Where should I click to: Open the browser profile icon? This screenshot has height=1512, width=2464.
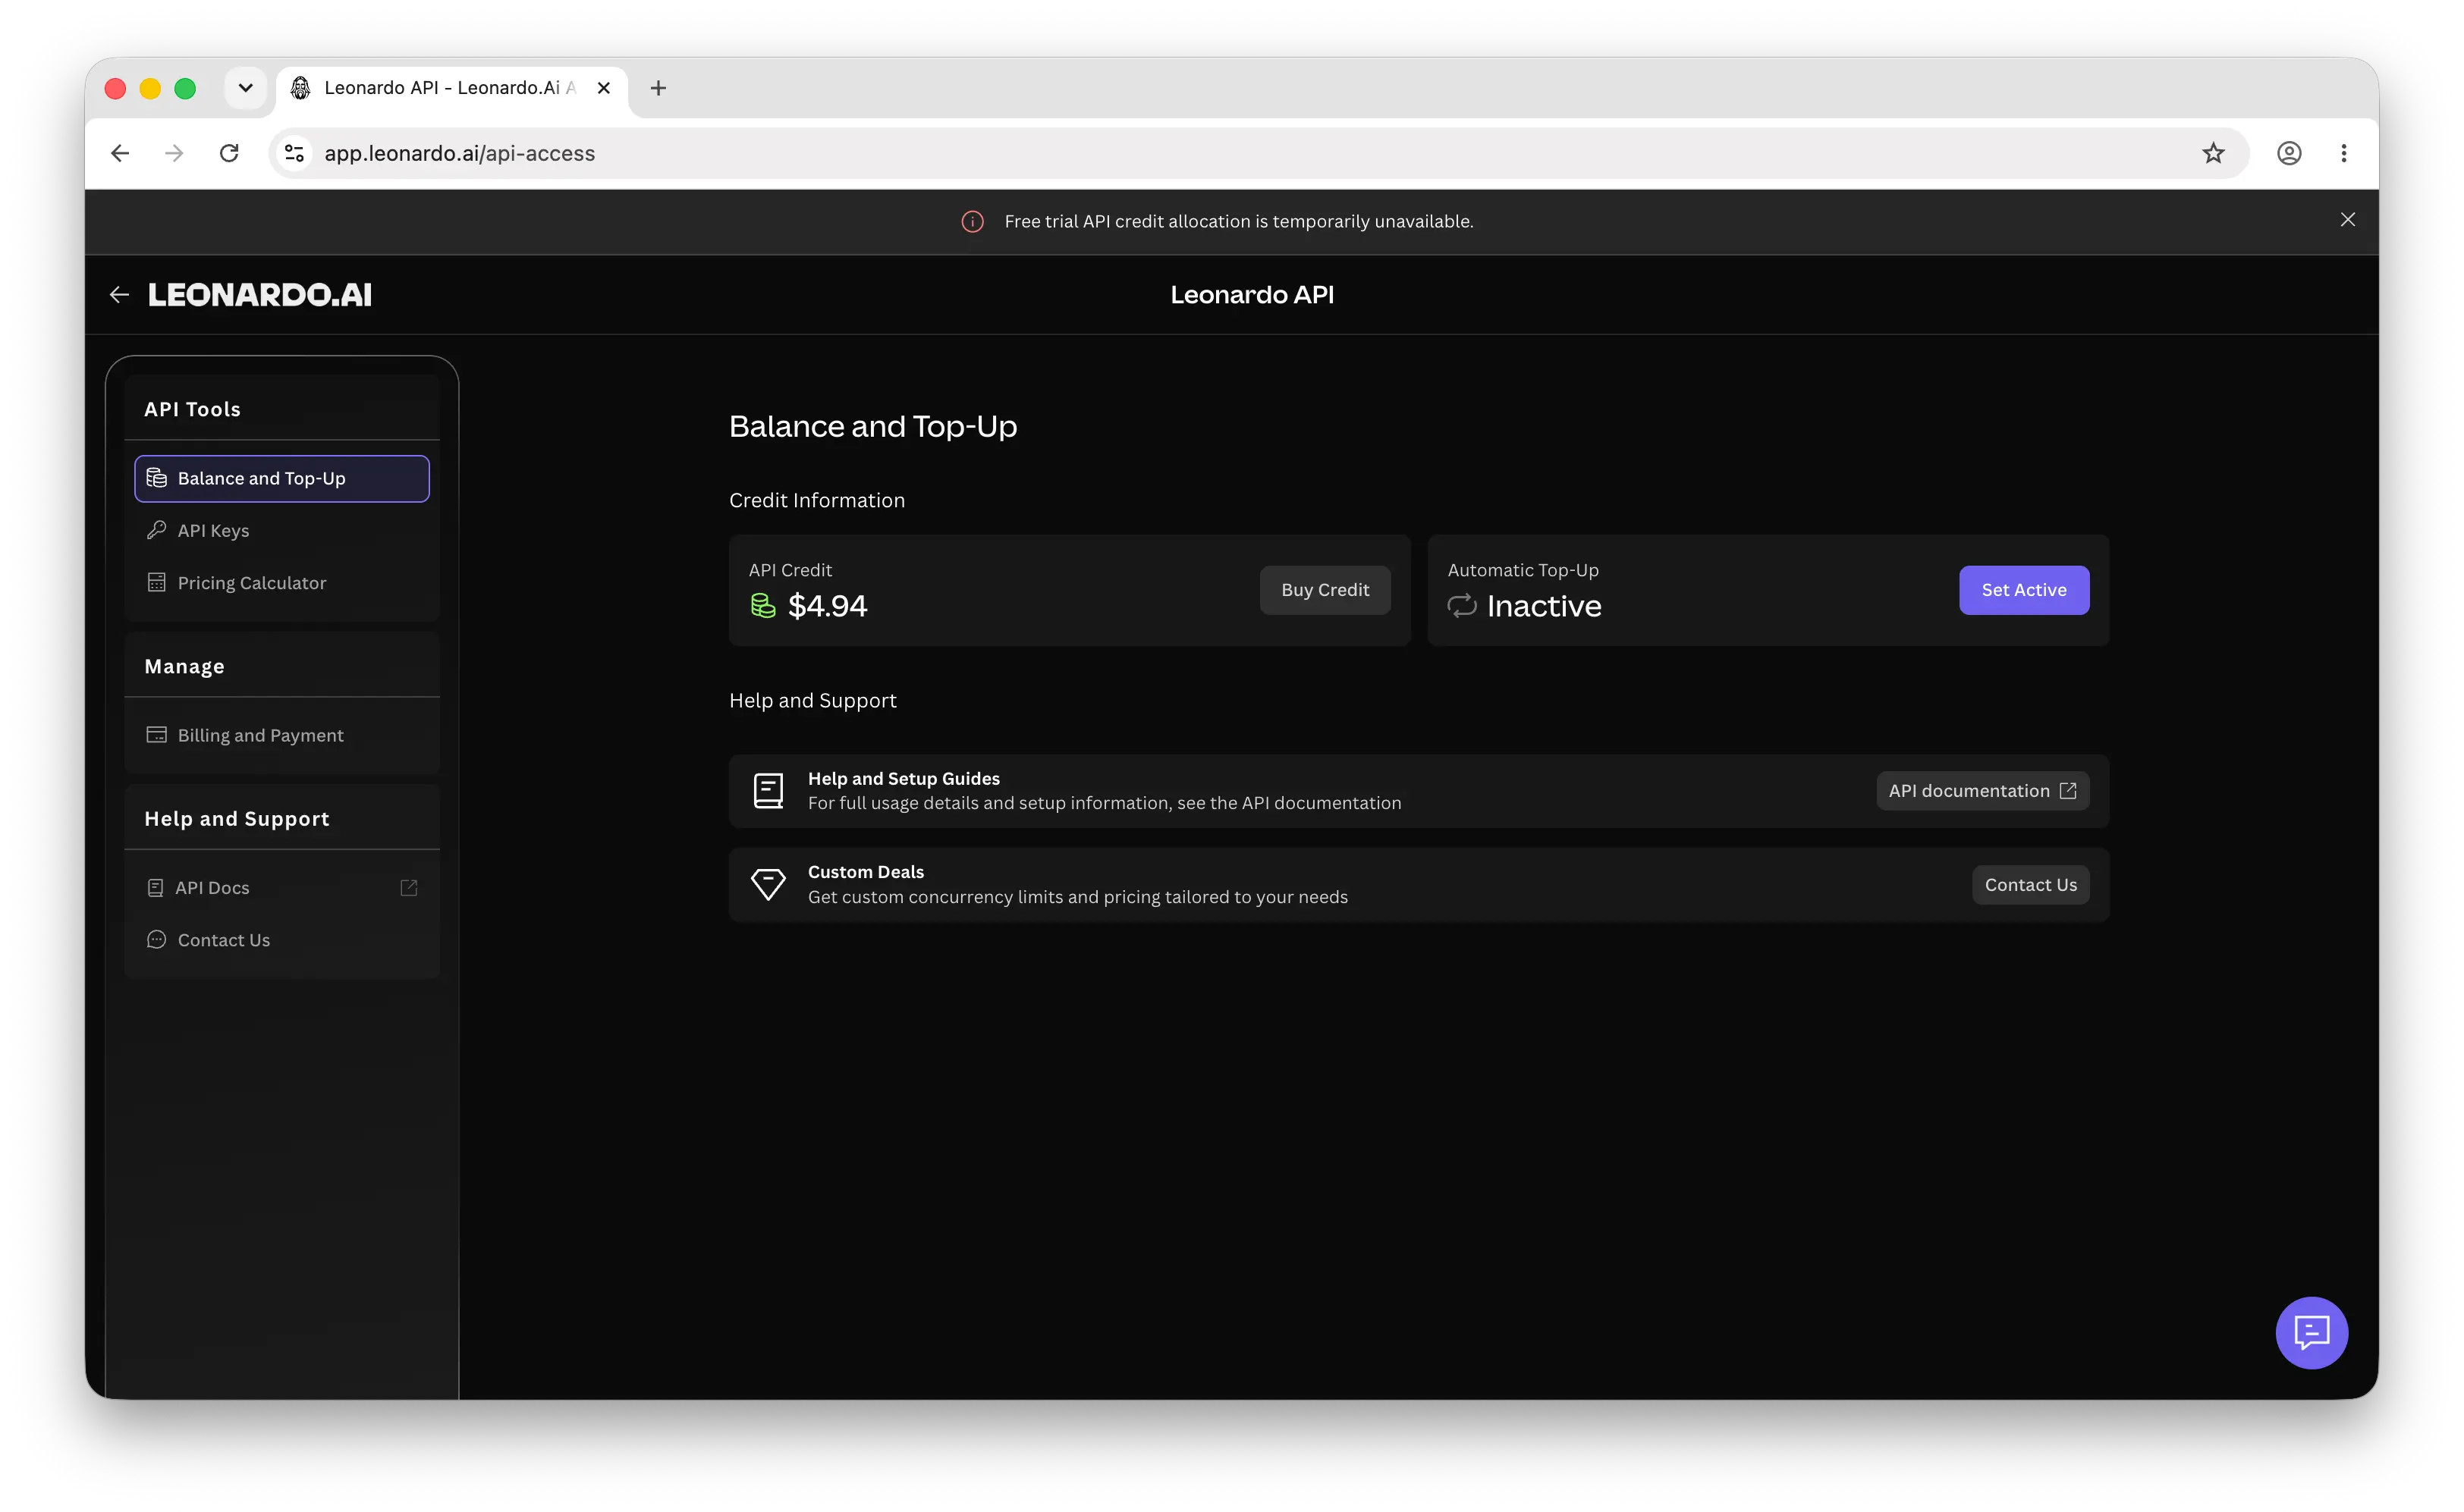(2289, 153)
